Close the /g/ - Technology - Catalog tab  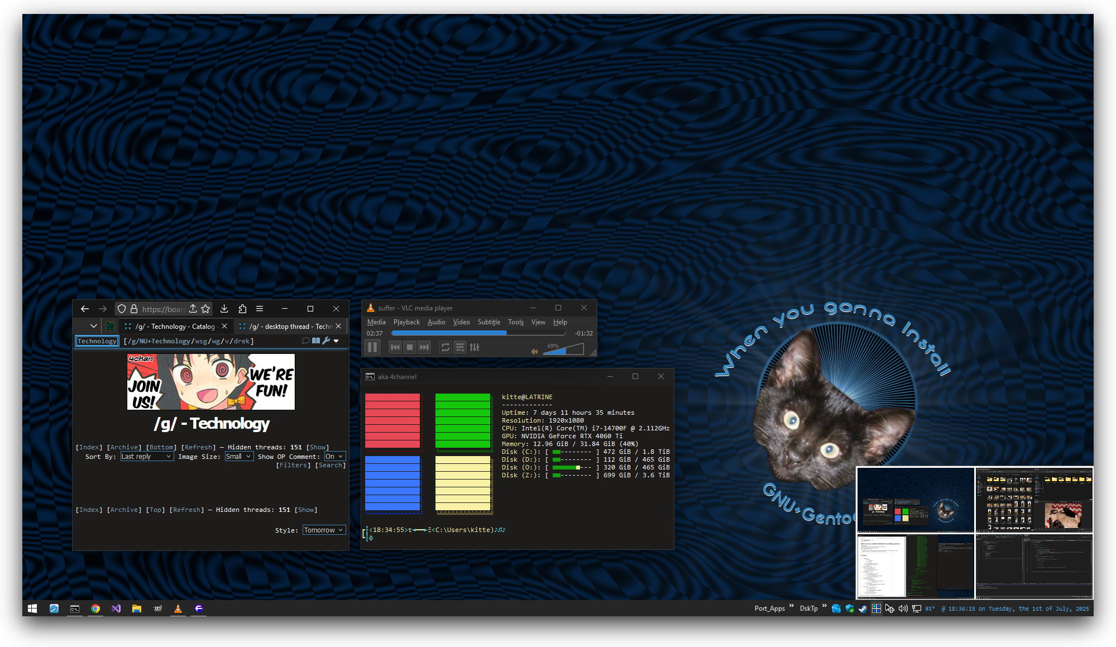[224, 326]
